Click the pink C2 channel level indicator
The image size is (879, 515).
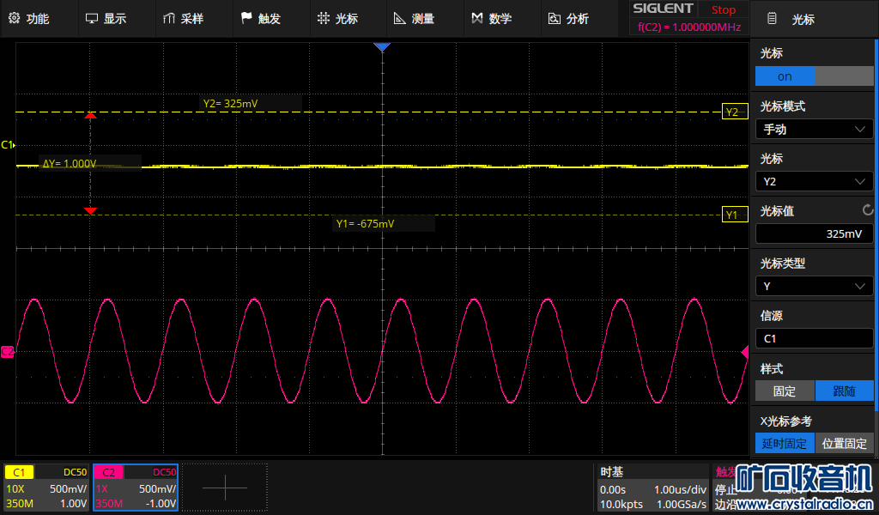(x=8, y=351)
